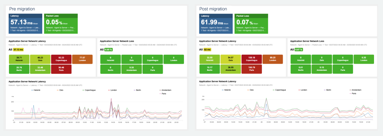Screen dimensions: 383x136
Task: Select the Oslo 46.23 latency tile
Action: (40, 59)
